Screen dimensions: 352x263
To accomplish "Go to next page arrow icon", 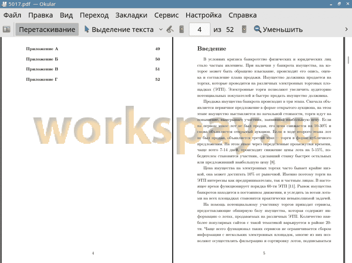I will point(244,30).
